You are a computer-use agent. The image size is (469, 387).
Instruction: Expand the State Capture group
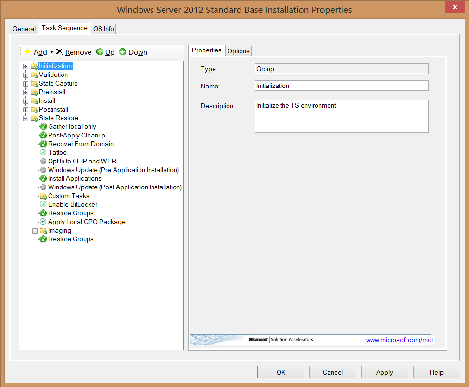click(x=25, y=84)
